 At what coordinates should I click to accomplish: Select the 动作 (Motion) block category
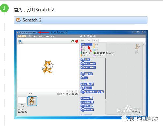point(86,44)
